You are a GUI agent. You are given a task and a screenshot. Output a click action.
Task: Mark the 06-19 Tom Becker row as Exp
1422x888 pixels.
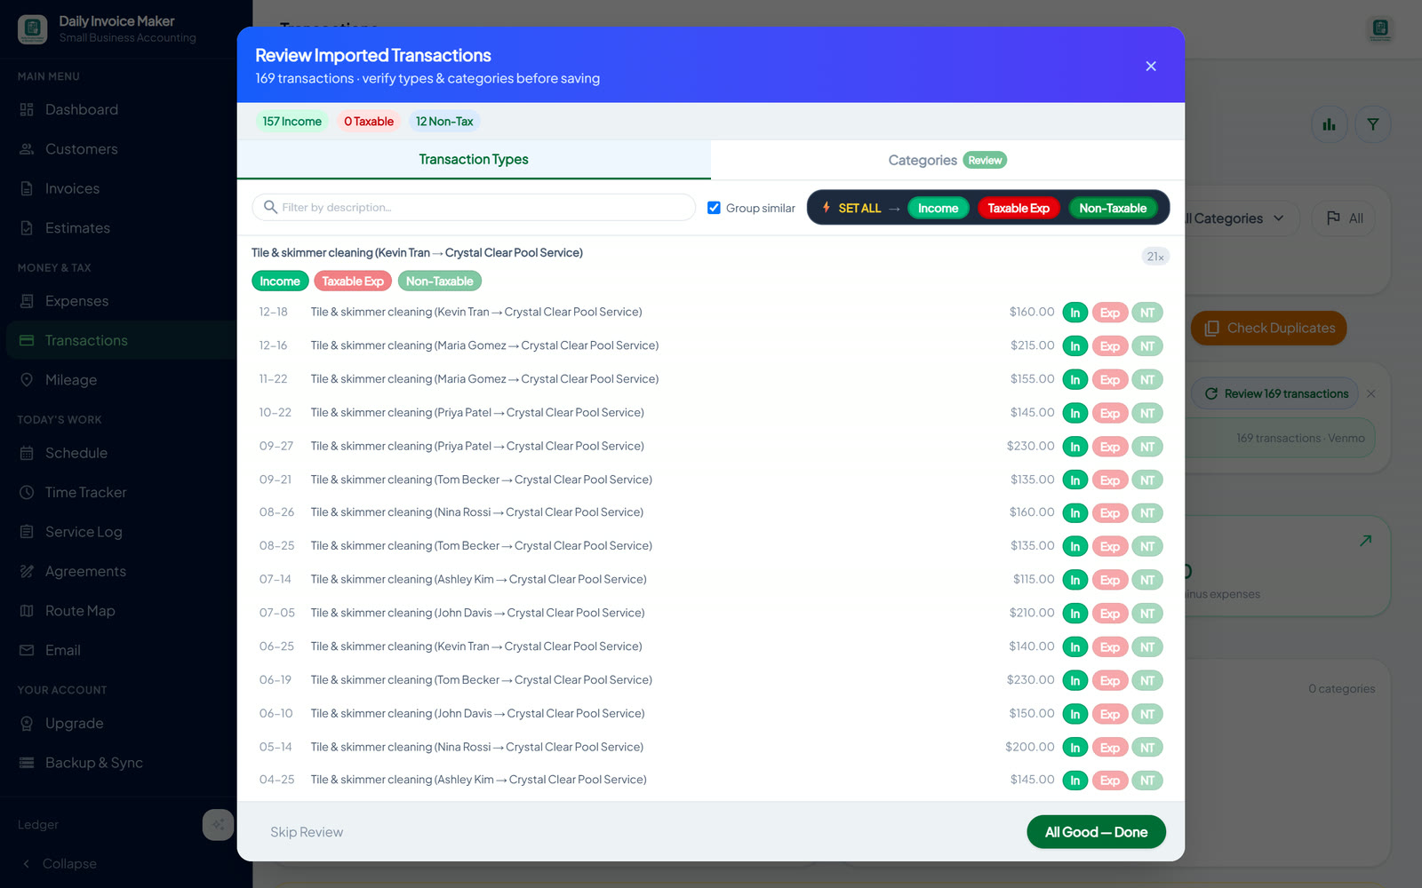tap(1110, 681)
